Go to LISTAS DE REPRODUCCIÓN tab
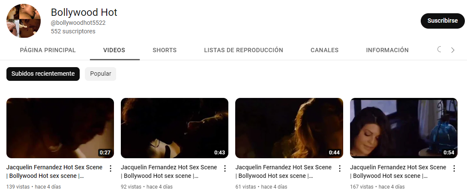Screen dimensions: 467x192 point(244,50)
